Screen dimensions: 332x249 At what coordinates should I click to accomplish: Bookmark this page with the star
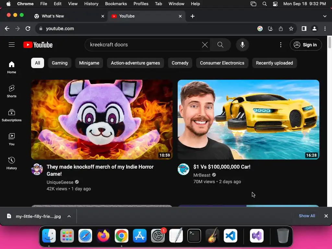click(291, 29)
